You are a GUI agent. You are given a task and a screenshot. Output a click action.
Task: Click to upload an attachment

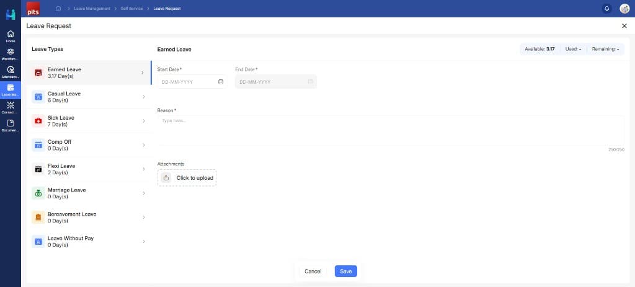tap(187, 178)
